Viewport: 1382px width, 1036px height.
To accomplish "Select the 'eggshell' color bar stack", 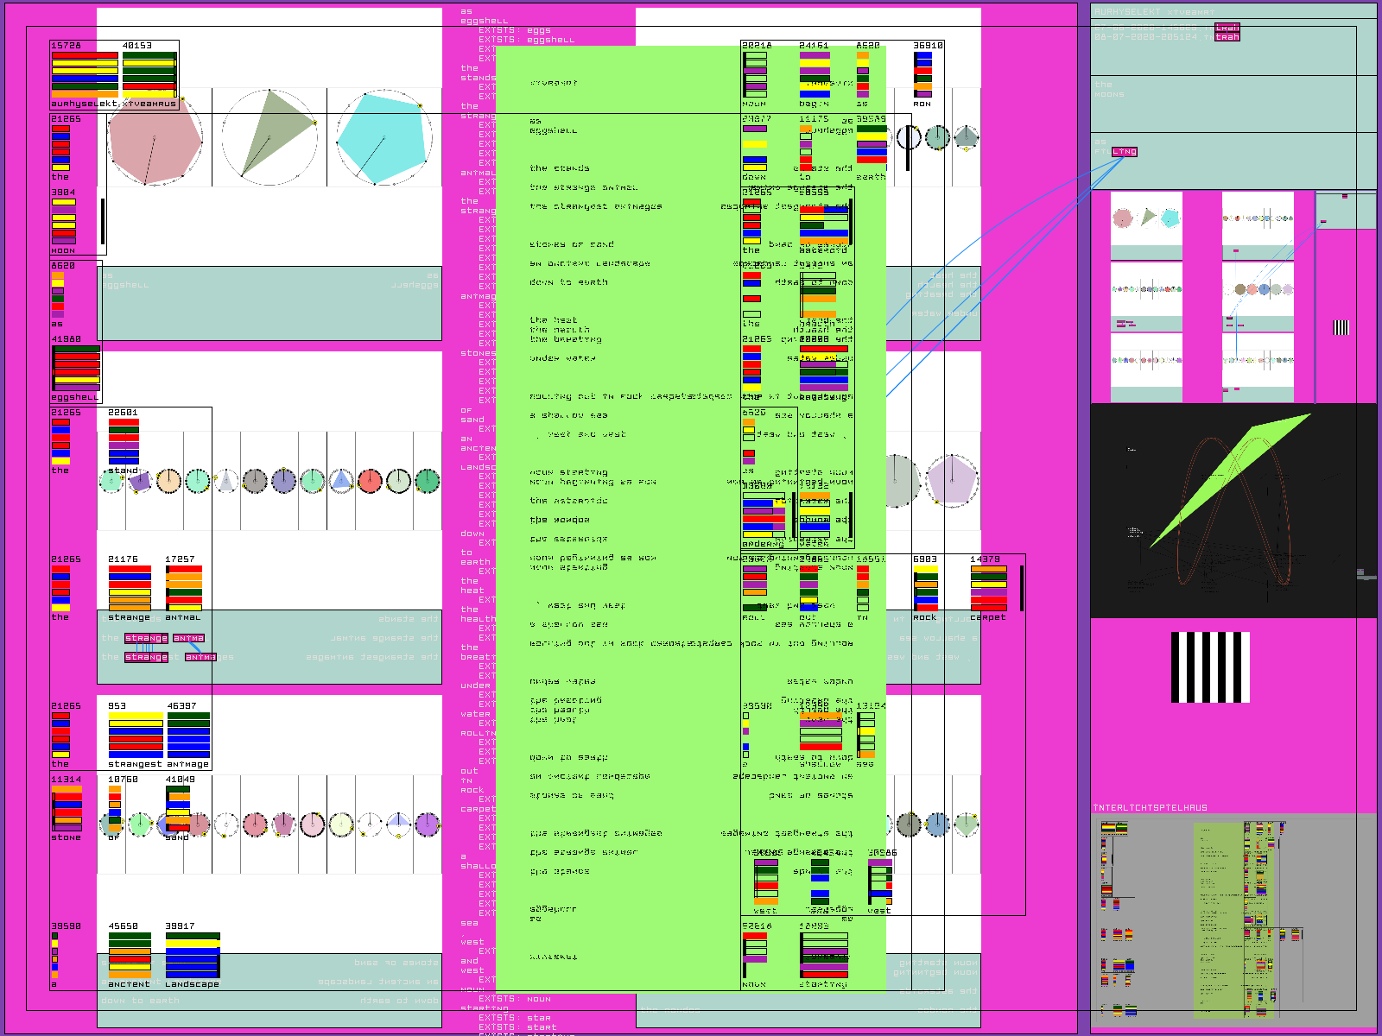I will click(x=77, y=369).
